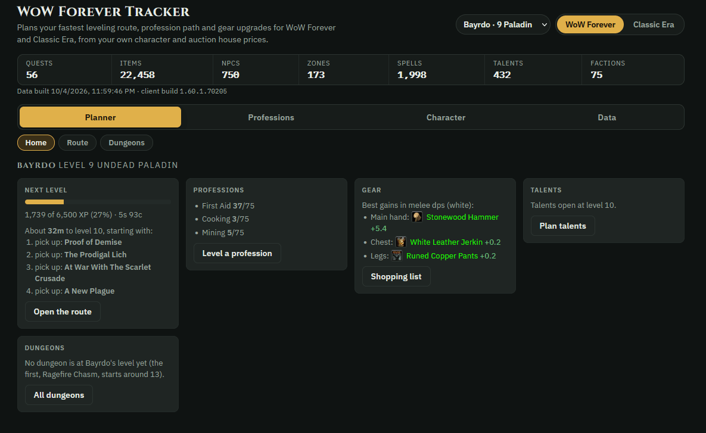Click the Cooking 3/75 profession entry
The width and height of the screenshot is (706, 433).
point(225,219)
